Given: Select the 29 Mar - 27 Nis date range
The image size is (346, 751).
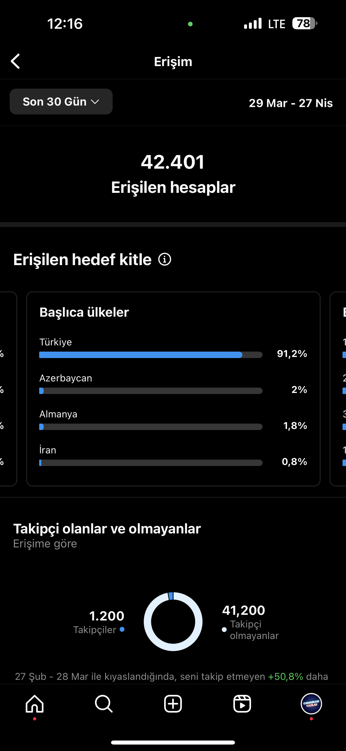Looking at the screenshot, I should (291, 103).
